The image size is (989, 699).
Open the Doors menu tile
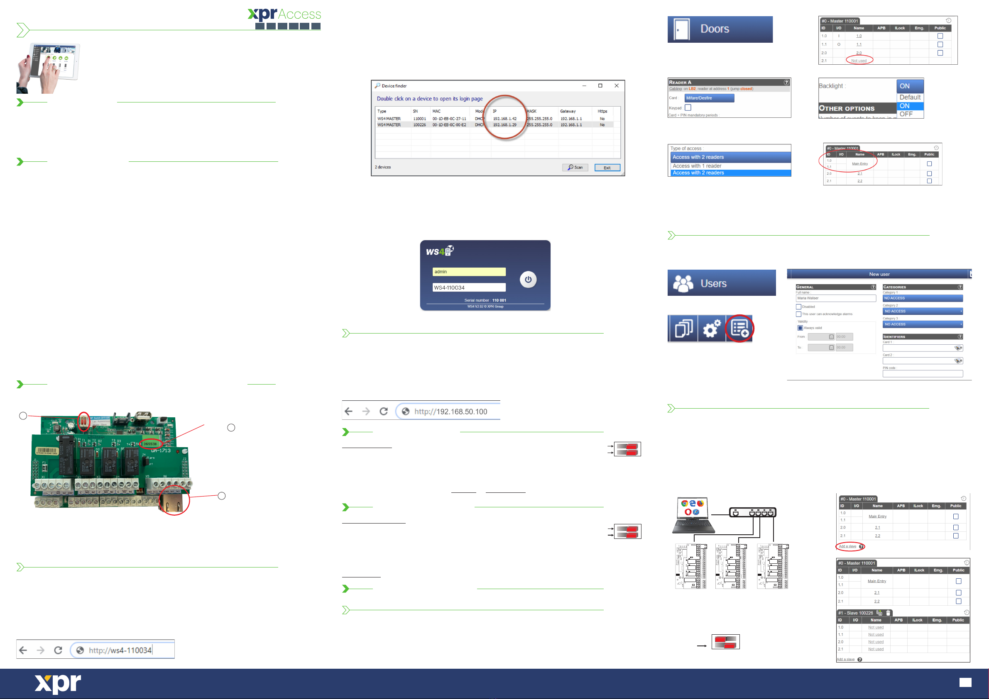[720, 29]
